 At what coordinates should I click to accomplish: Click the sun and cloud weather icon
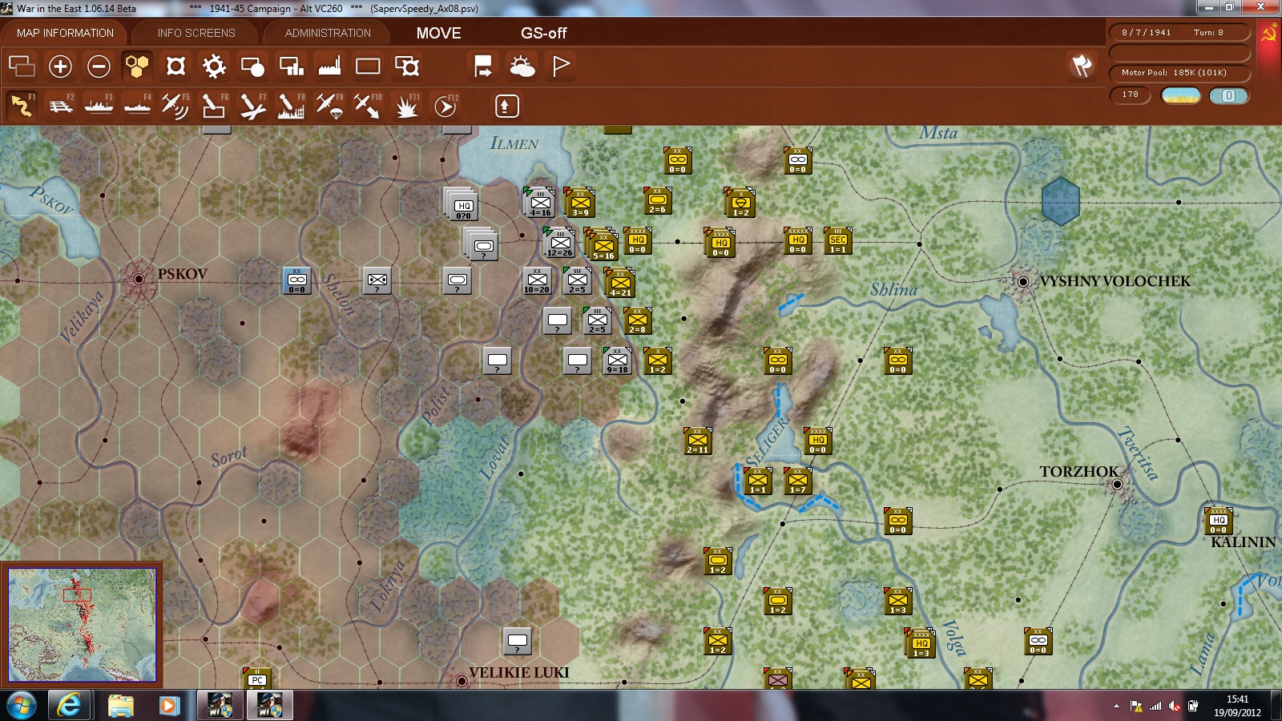click(522, 66)
